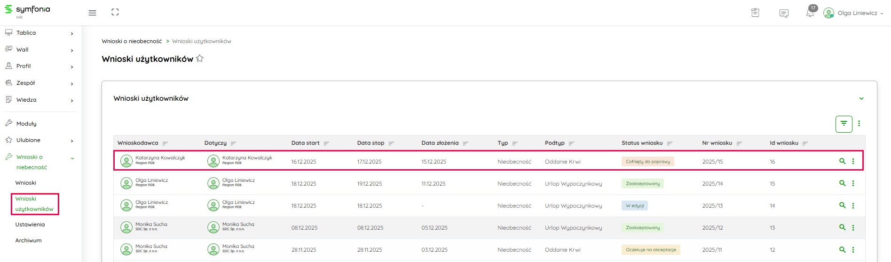This screenshot has height=262, width=891.
Task: Open Archiwum in the sidebar
Action: [x=28, y=240]
